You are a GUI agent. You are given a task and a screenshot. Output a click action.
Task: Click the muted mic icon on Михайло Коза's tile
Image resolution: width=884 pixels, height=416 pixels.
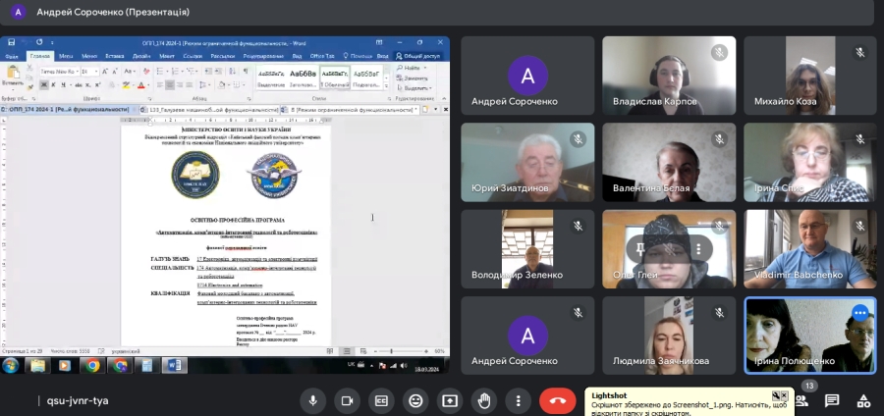[860, 52]
